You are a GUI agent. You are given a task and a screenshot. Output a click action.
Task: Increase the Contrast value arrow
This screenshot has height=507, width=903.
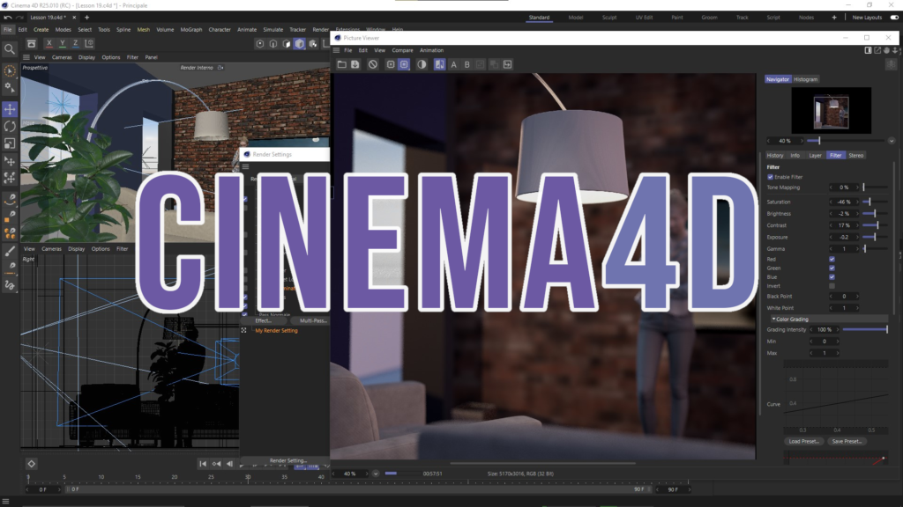click(857, 225)
